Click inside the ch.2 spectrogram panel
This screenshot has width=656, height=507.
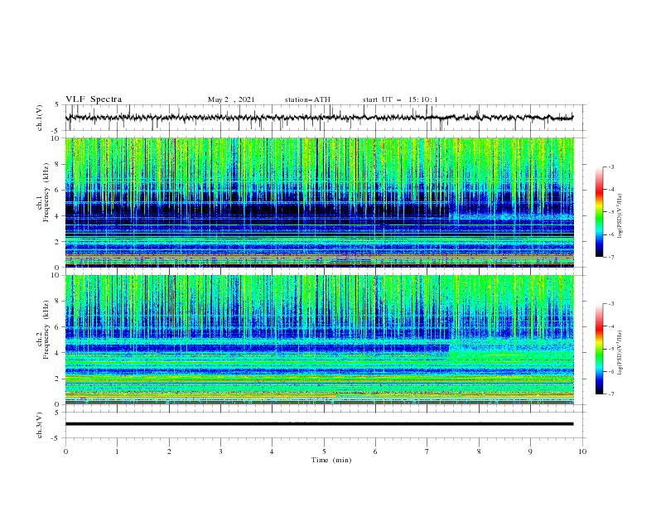[x=320, y=340]
